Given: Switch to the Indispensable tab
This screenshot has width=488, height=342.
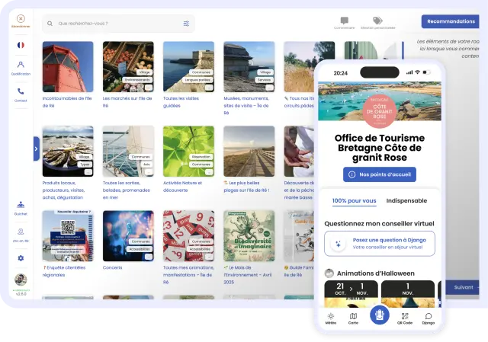Looking at the screenshot, I should coord(406,201).
